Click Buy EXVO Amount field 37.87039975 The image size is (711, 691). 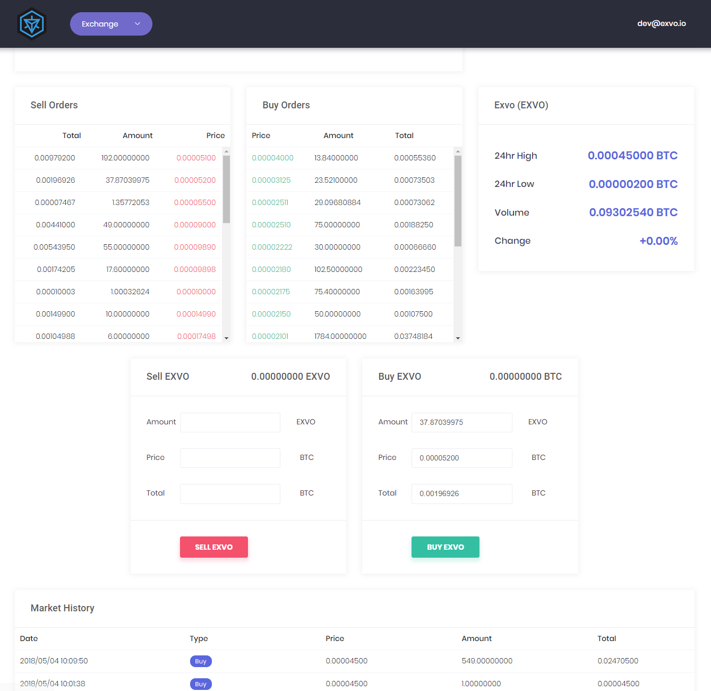pos(462,422)
